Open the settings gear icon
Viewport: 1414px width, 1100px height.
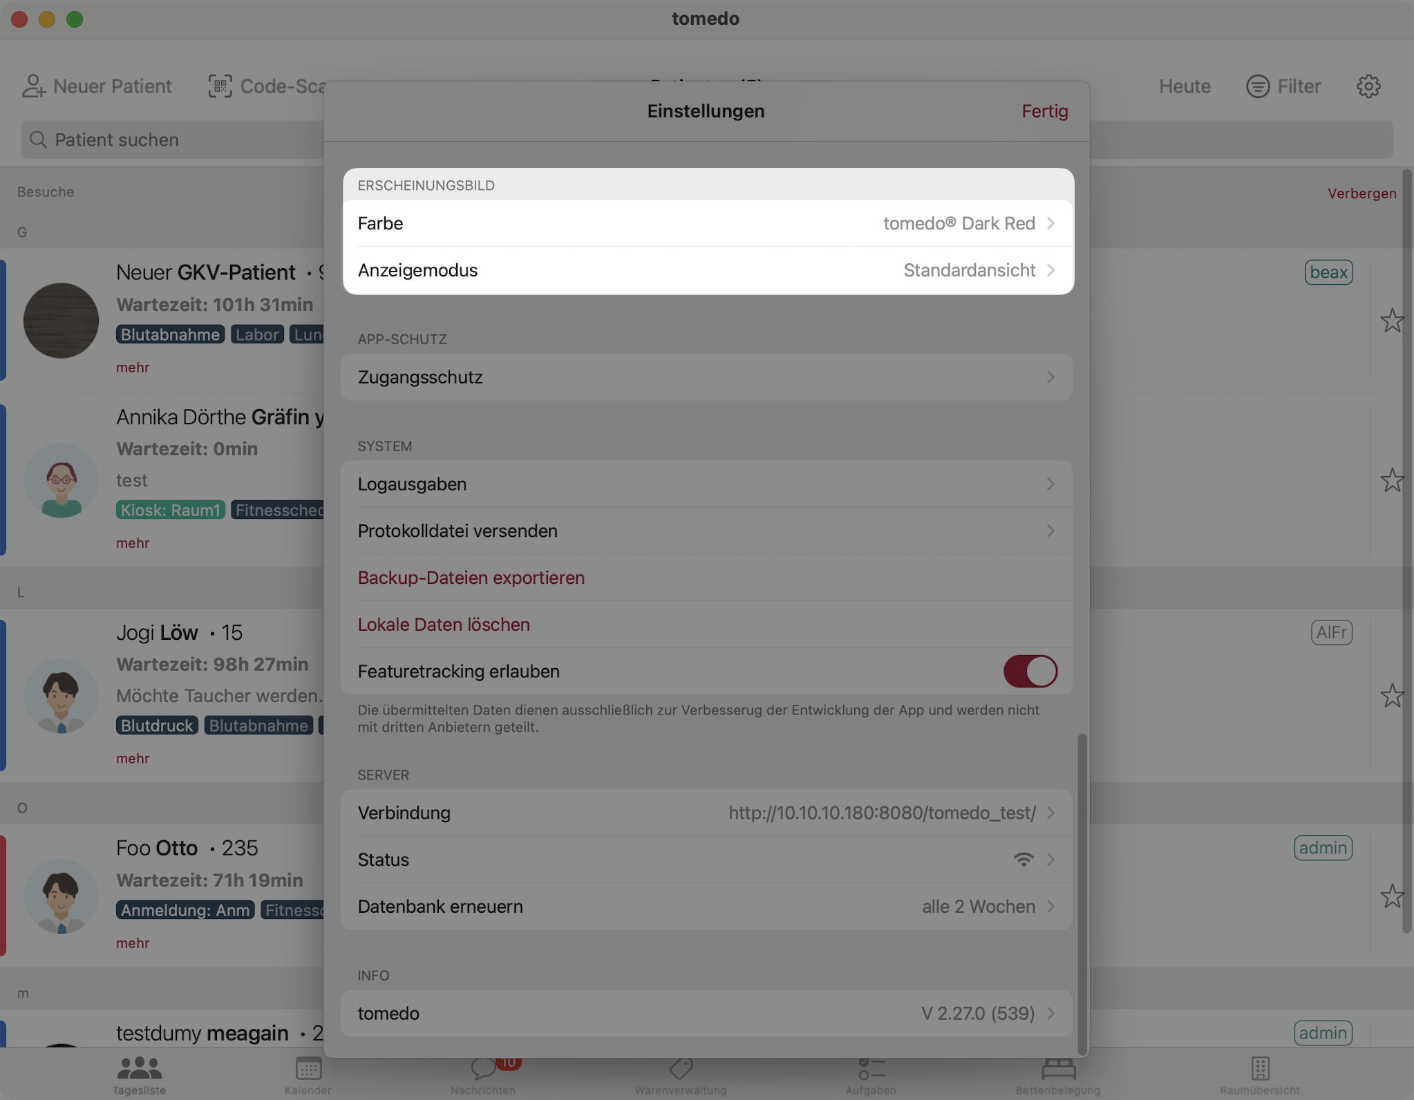click(1368, 86)
